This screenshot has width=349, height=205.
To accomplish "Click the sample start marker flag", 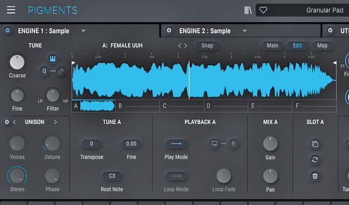I will (74, 63).
